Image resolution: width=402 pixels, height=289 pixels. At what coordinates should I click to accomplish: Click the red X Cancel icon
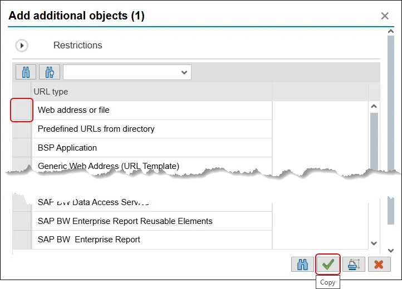click(379, 265)
